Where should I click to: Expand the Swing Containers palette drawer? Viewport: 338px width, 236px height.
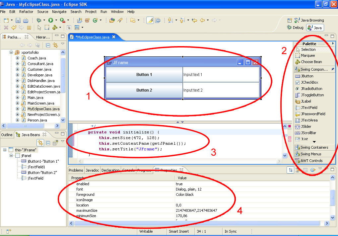point(314,148)
